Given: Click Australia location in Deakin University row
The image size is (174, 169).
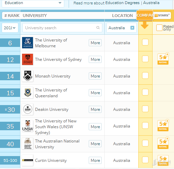Looking at the screenshot, I should pos(122,109).
